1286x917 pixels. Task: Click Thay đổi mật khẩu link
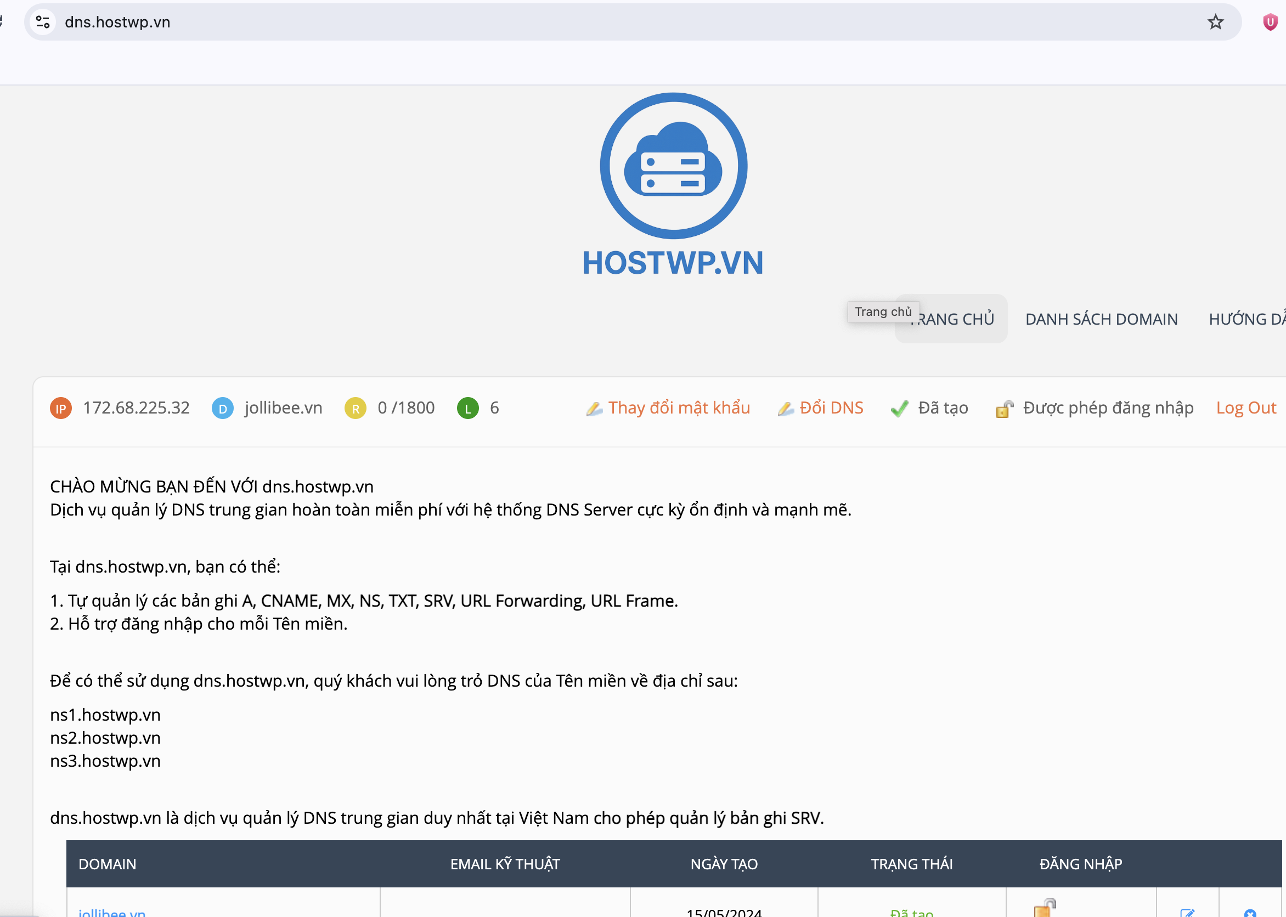pyautogui.click(x=679, y=407)
